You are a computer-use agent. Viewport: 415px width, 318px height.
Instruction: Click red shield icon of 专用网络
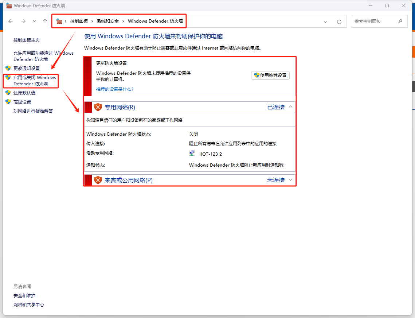coord(98,107)
